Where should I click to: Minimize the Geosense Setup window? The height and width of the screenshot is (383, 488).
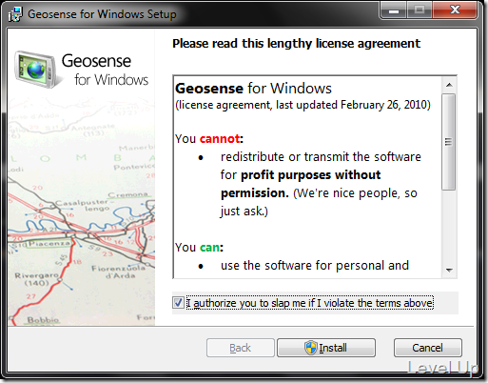(x=394, y=10)
